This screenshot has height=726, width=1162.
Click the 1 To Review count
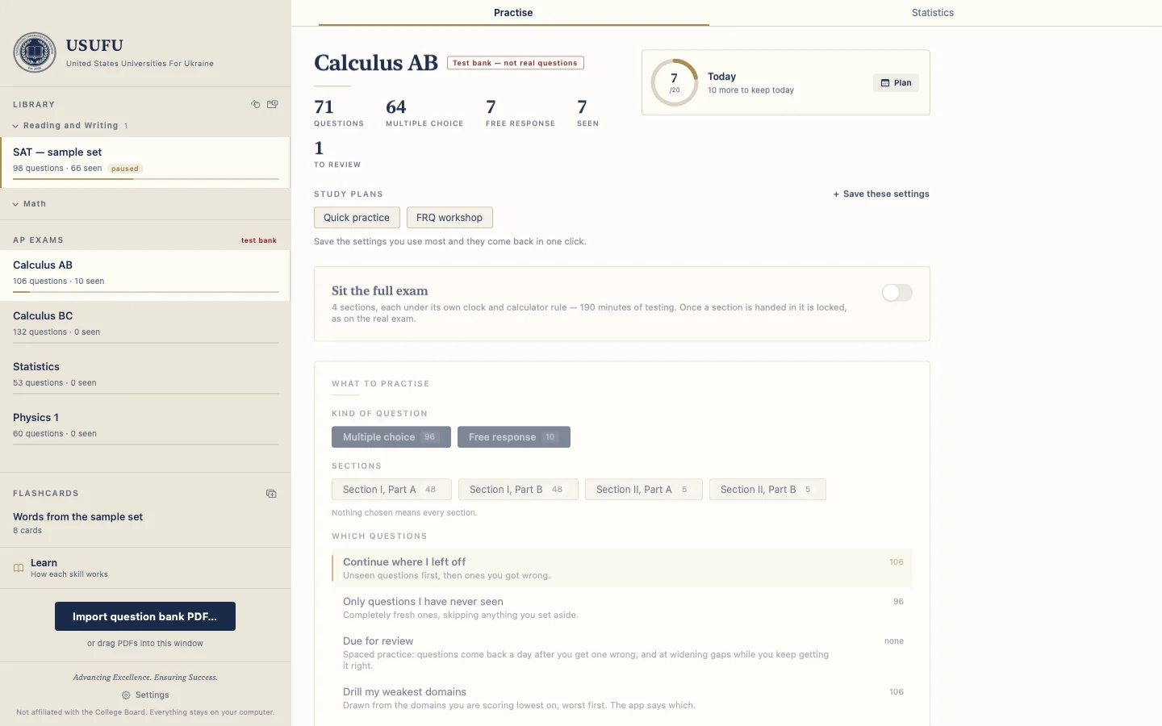(x=337, y=153)
